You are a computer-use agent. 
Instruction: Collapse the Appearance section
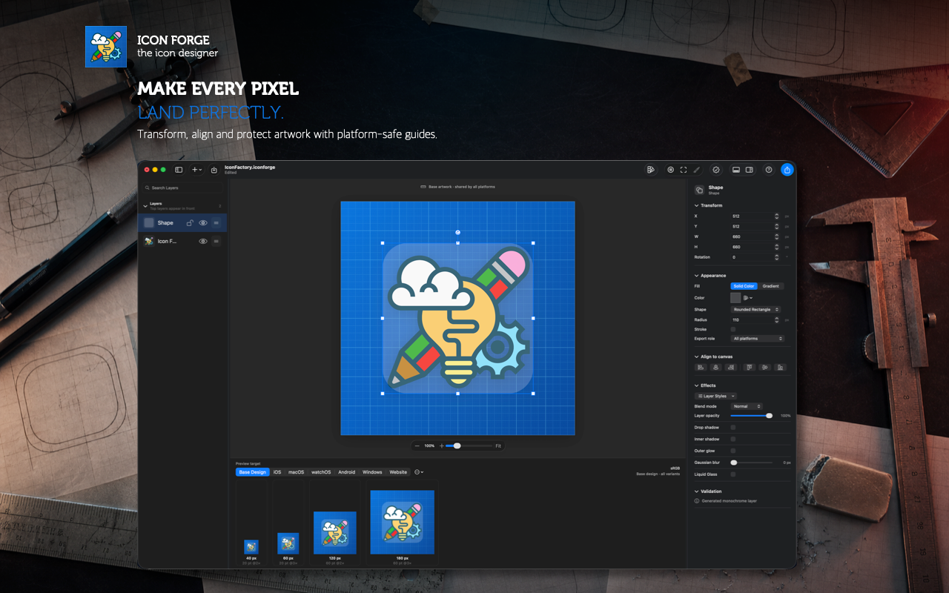[x=697, y=276]
